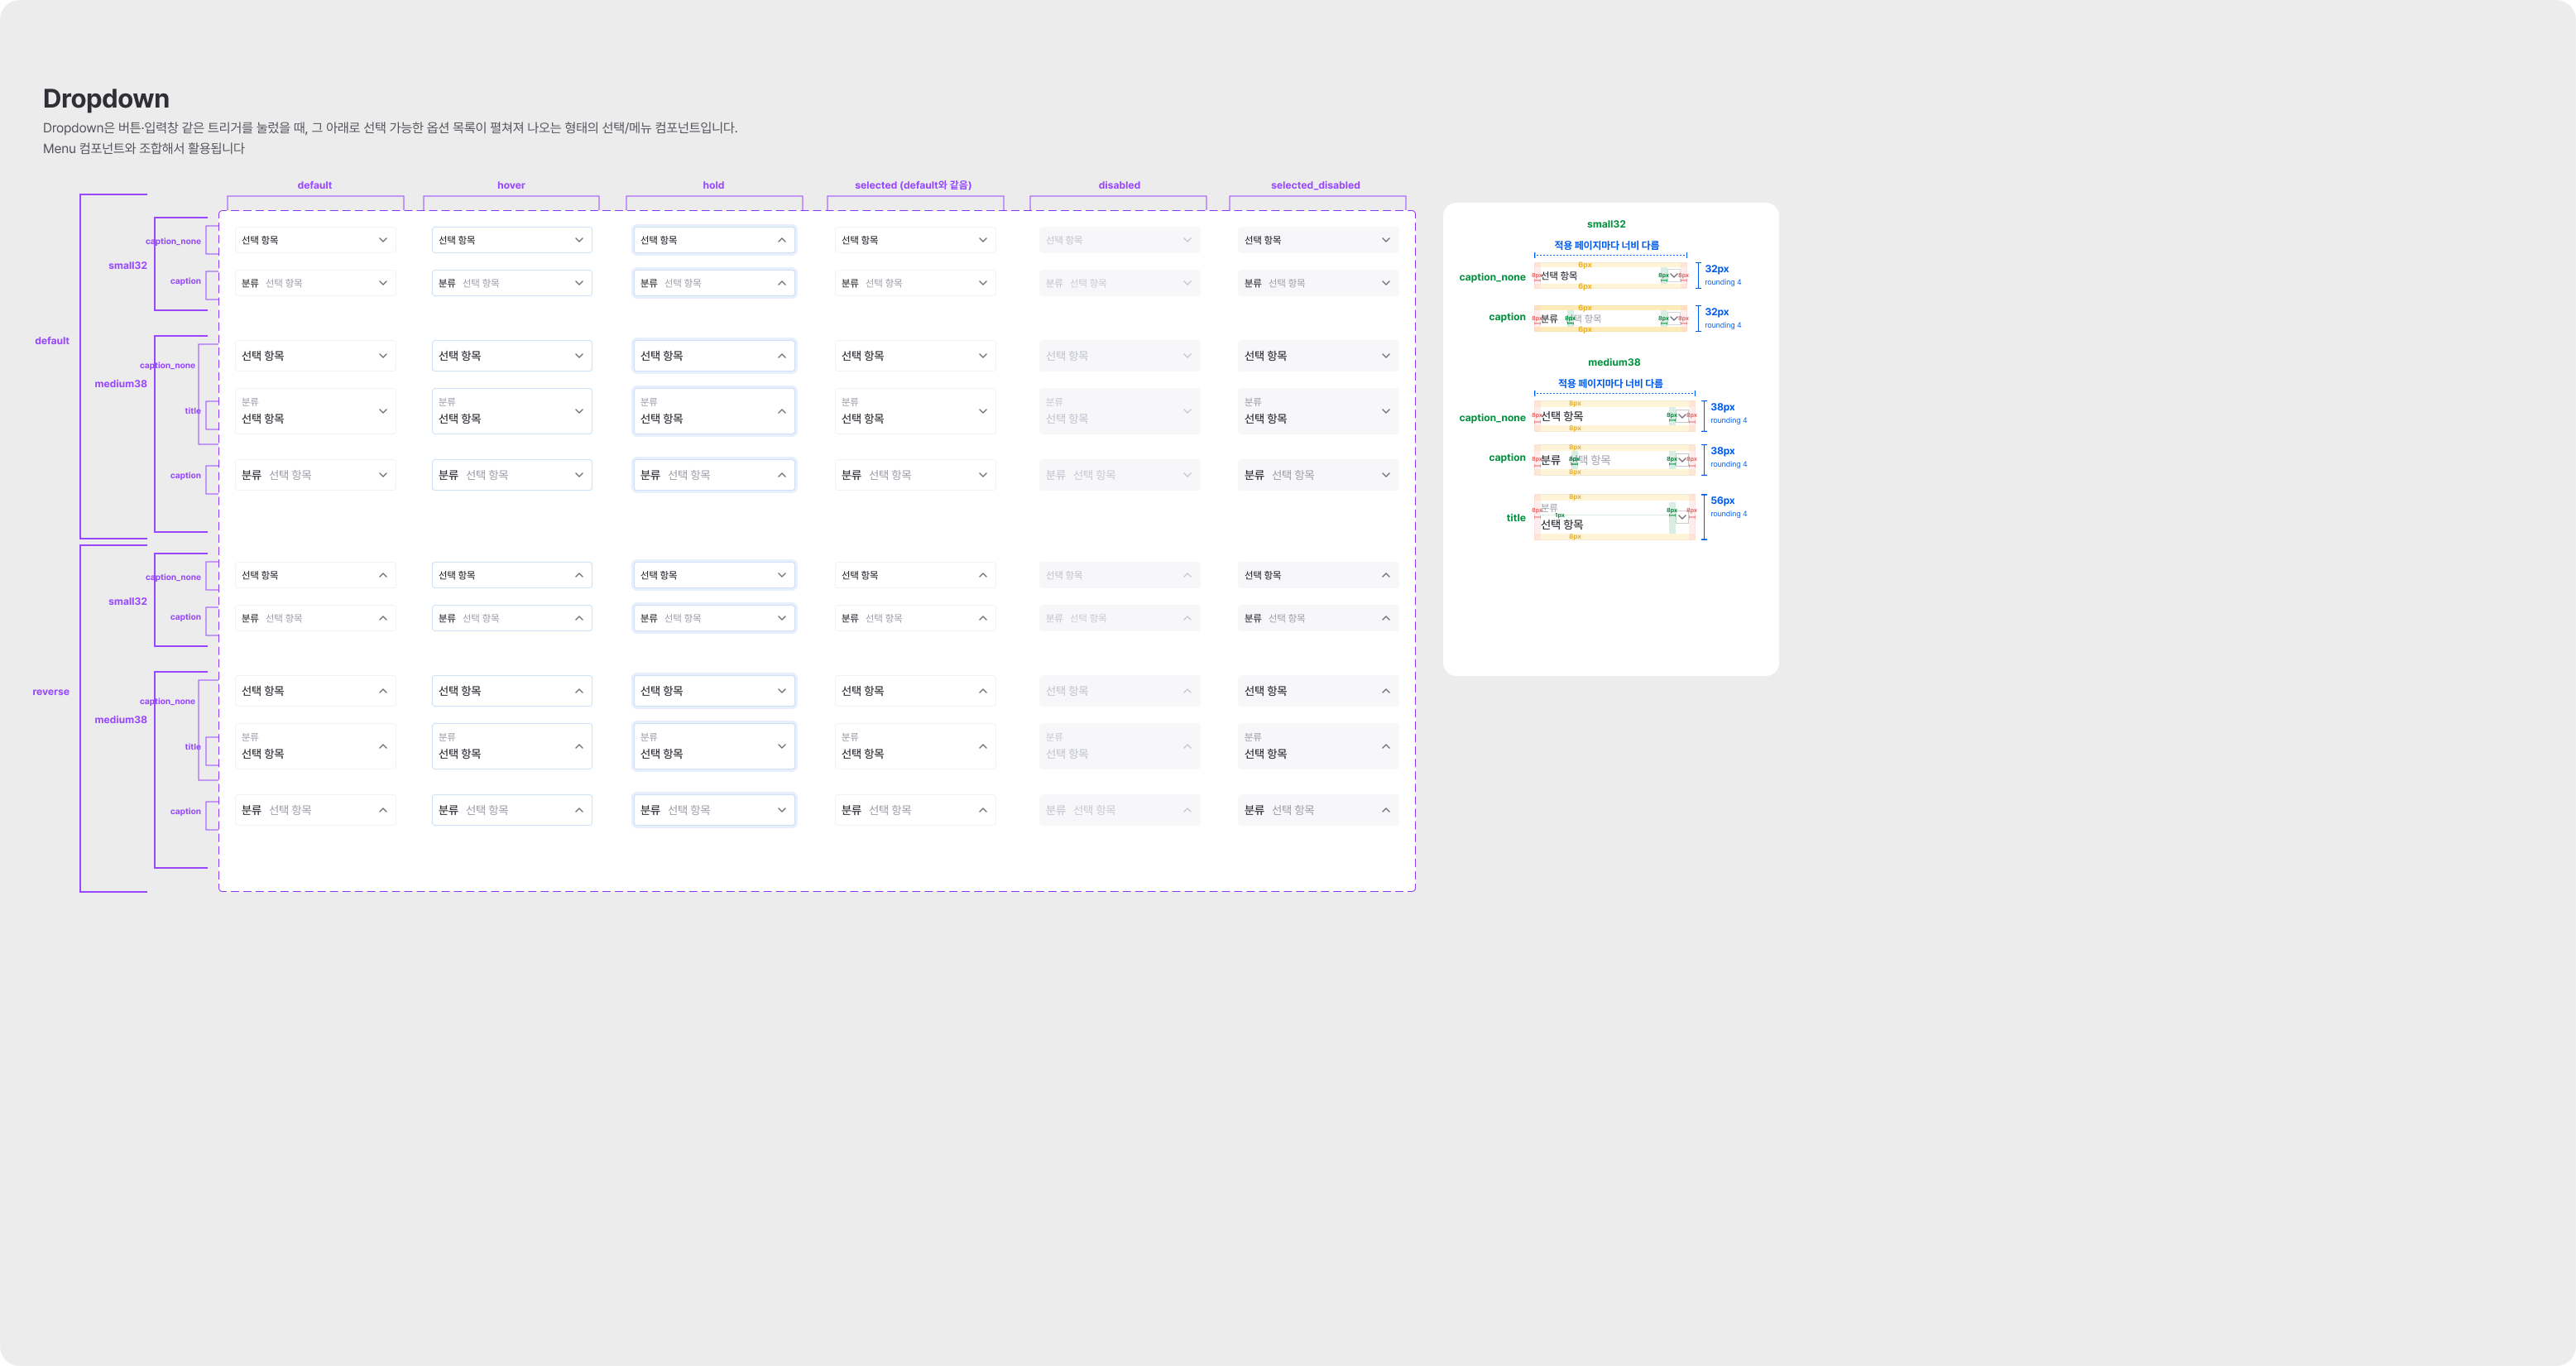Click down chevron in reverse-group small32 caption, hold column

[782, 618]
